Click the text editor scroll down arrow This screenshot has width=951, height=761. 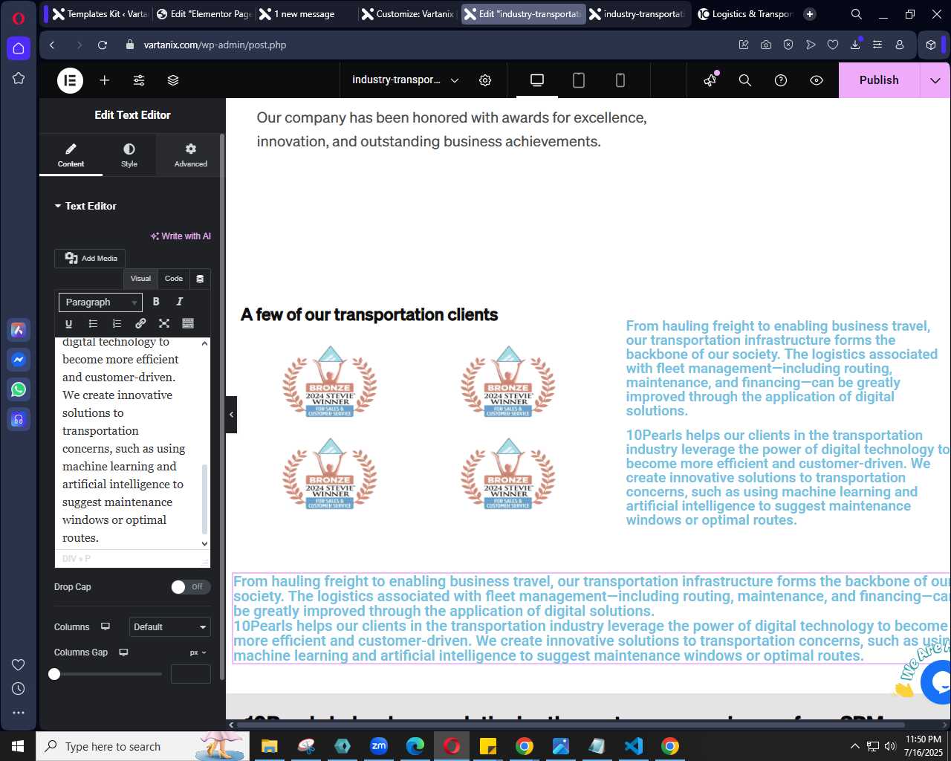[x=205, y=544]
